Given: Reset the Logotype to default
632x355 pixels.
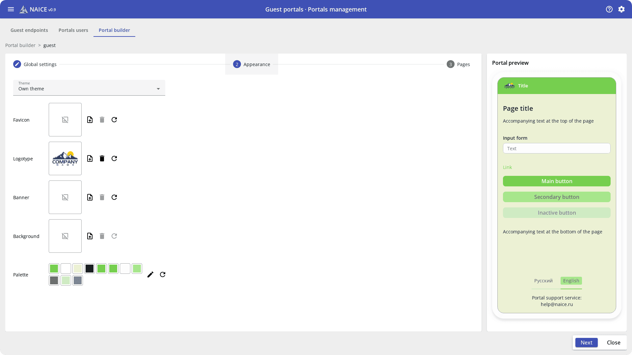Looking at the screenshot, I should pyautogui.click(x=114, y=158).
